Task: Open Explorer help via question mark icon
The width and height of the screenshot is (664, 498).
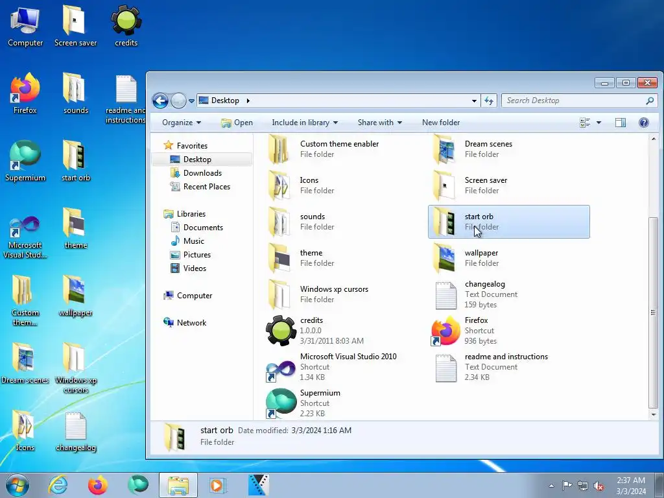Action: (644, 123)
